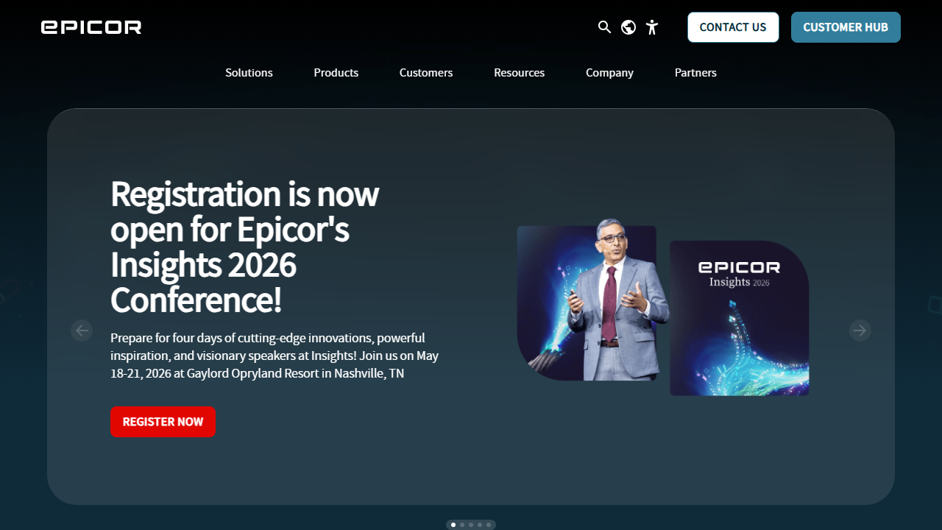Open the Customers menu
The width and height of the screenshot is (942, 530).
click(x=426, y=73)
